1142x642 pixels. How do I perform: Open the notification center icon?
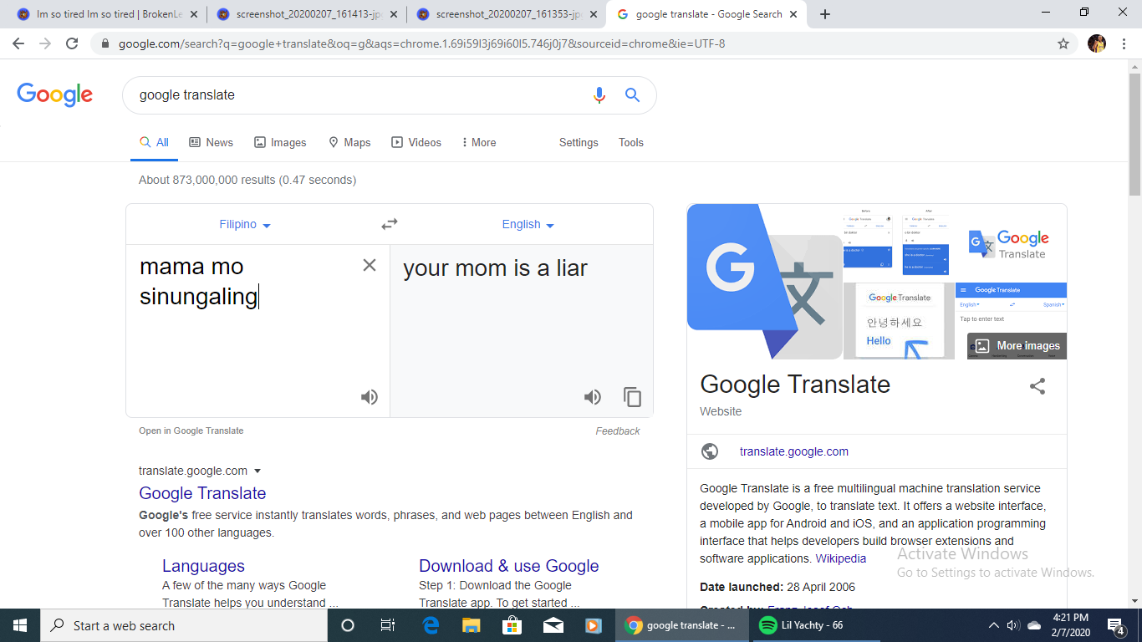tap(1115, 625)
